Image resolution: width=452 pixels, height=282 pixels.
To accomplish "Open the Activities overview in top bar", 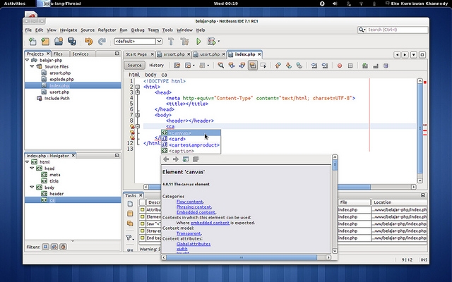I will 15,4.
